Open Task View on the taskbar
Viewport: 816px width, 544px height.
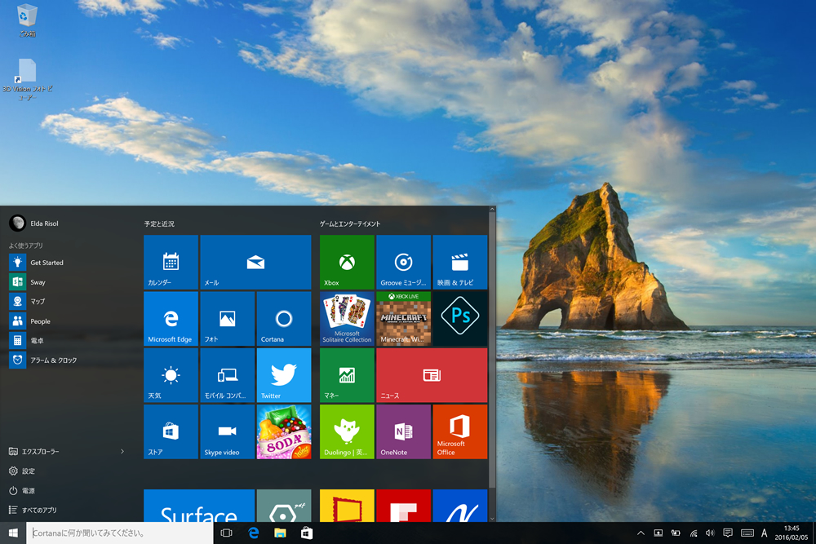[226, 533]
